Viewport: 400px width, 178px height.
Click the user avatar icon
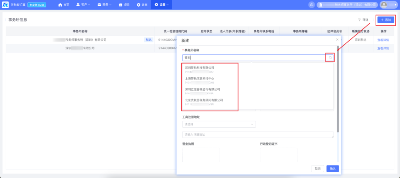point(384,4)
